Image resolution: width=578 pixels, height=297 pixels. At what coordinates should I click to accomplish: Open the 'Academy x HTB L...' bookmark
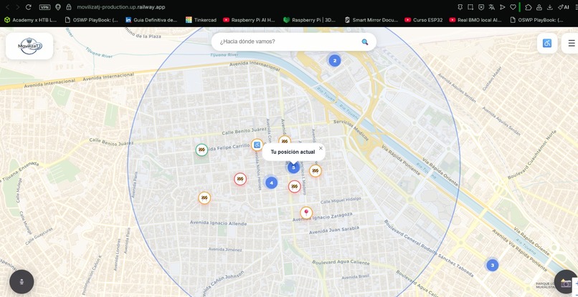tap(31, 20)
